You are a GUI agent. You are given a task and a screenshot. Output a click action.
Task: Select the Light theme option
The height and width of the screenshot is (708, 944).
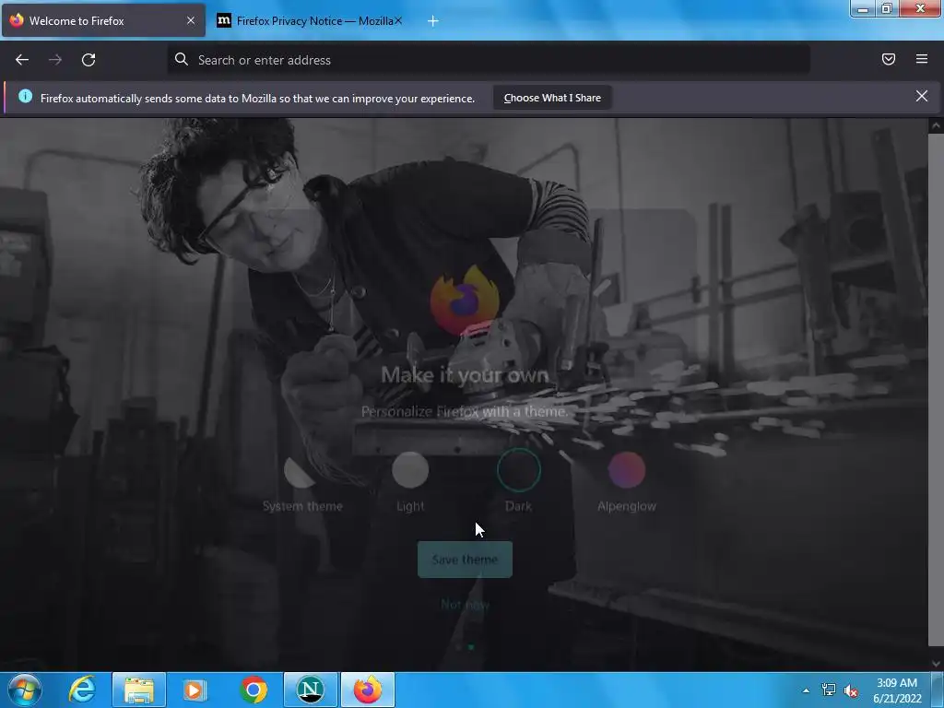point(410,481)
